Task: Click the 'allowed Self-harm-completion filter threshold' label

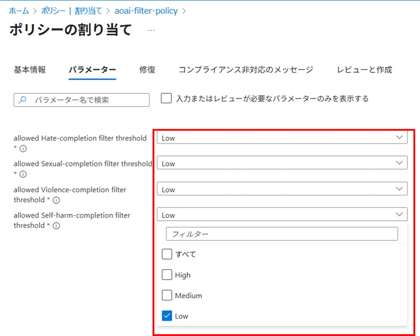Action: (x=72, y=220)
